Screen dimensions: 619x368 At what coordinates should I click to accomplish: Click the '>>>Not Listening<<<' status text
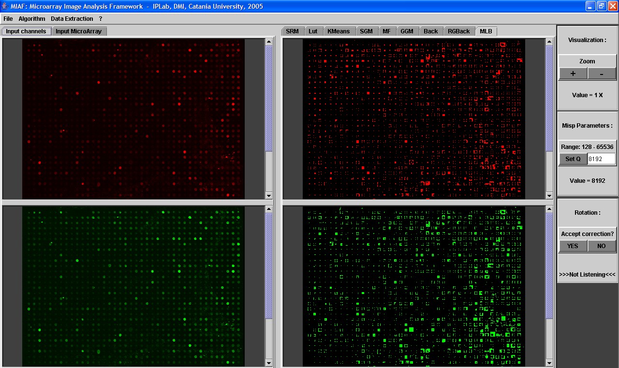pyautogui.click(x=588, y=274)
